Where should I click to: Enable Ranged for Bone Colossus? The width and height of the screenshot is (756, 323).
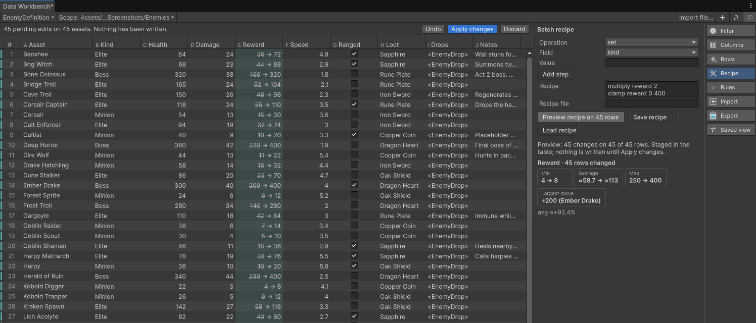pyautogui.click(x=354, y=74)
